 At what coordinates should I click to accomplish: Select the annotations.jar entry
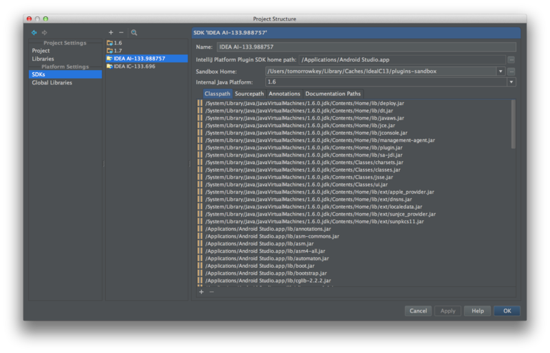353,229
